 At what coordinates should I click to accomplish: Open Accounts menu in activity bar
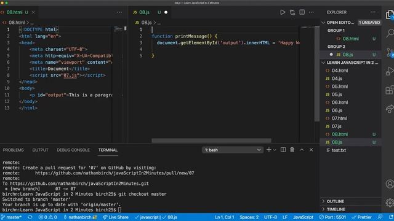pos(390,184)
